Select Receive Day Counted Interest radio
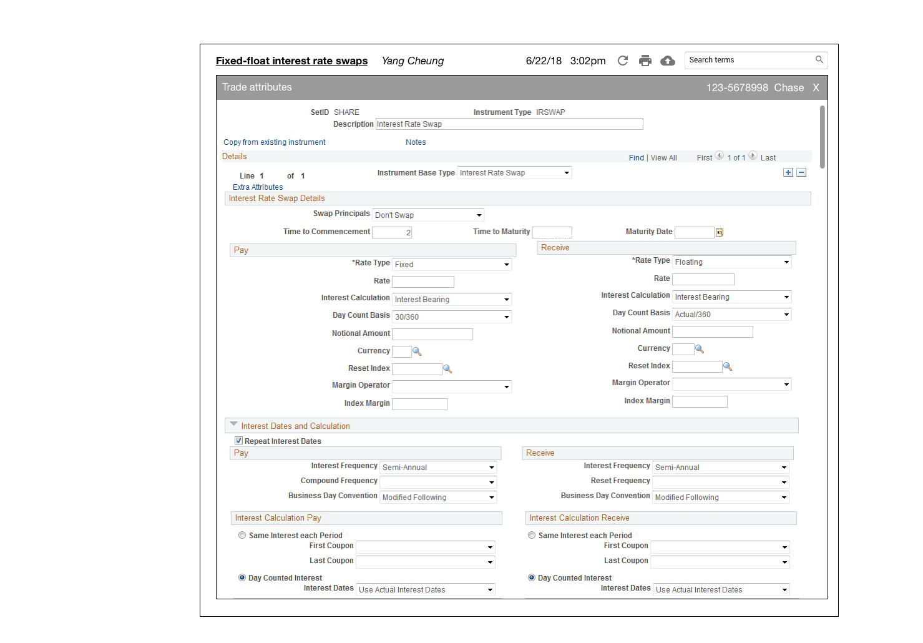Image resolution: width=923 pixels, height=643 pixels. (x=532, y=577)
